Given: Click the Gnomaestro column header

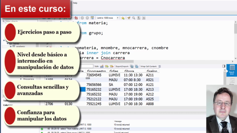Looking at the screenshot, I should [x=96, y=71].
